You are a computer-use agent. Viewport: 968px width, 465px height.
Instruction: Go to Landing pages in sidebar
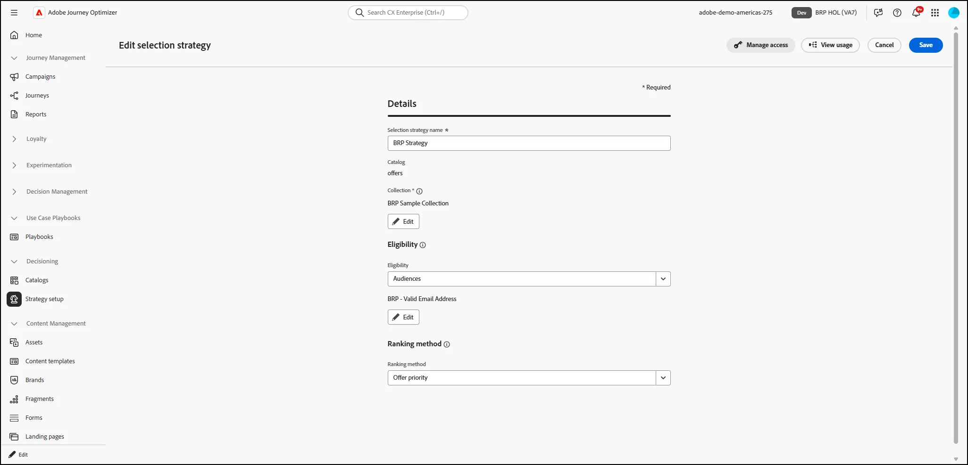pyautogui.click(x=45, y=437)
